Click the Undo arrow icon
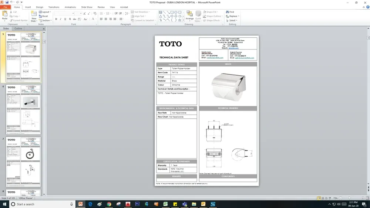This screenshot has height=208, width=370. tap(11, 2)
